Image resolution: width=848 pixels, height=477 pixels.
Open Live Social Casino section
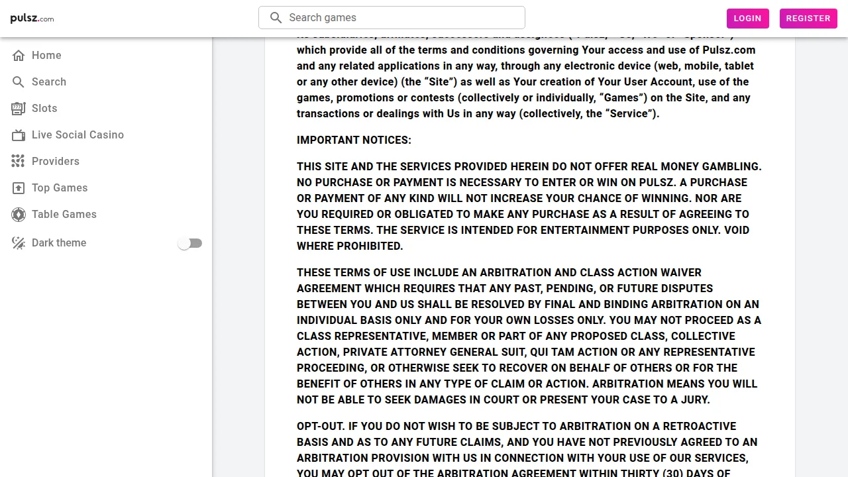coord(106,135)
